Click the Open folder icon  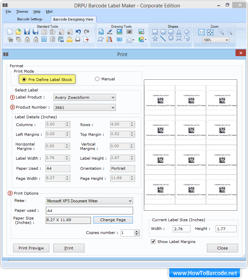[x=19, y=32]
